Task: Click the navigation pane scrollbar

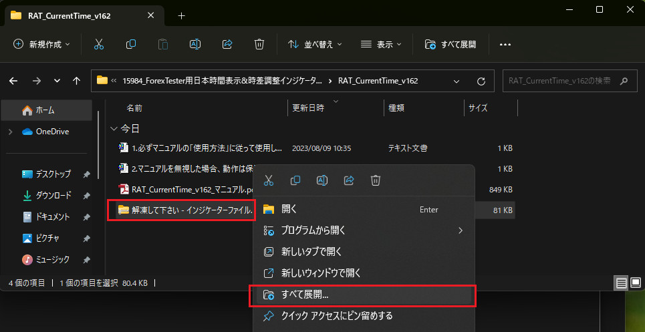Action: [x=98, y=144]
